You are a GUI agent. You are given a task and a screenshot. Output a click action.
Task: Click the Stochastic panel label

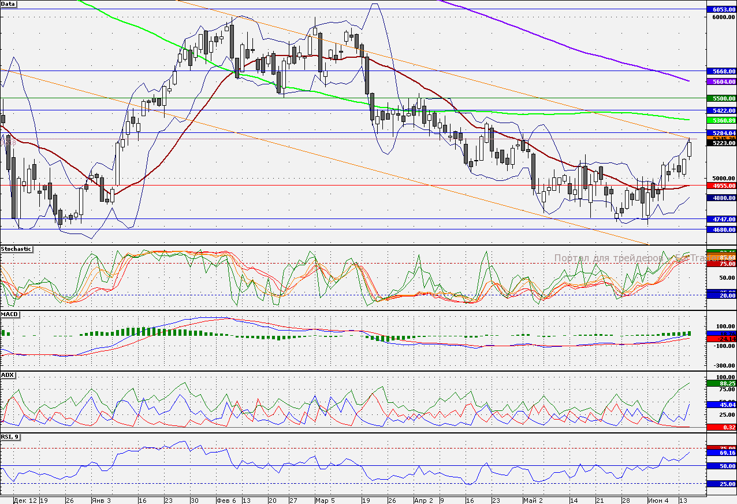(x=16, y=249)
